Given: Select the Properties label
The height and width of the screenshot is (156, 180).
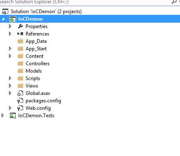Looking at the screenshot, I should 36,26.
